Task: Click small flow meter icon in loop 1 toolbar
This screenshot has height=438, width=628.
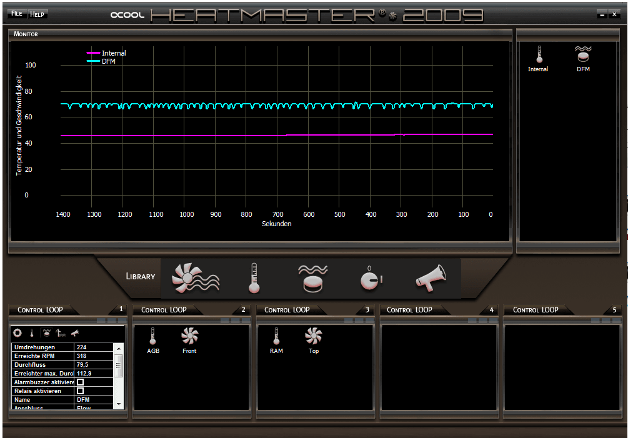Action: click(x=46, y=332)
